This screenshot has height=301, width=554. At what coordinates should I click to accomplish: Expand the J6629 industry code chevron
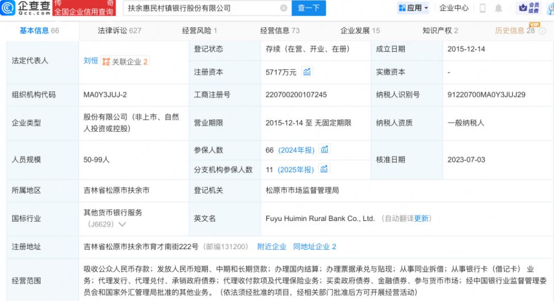(122, 224)
